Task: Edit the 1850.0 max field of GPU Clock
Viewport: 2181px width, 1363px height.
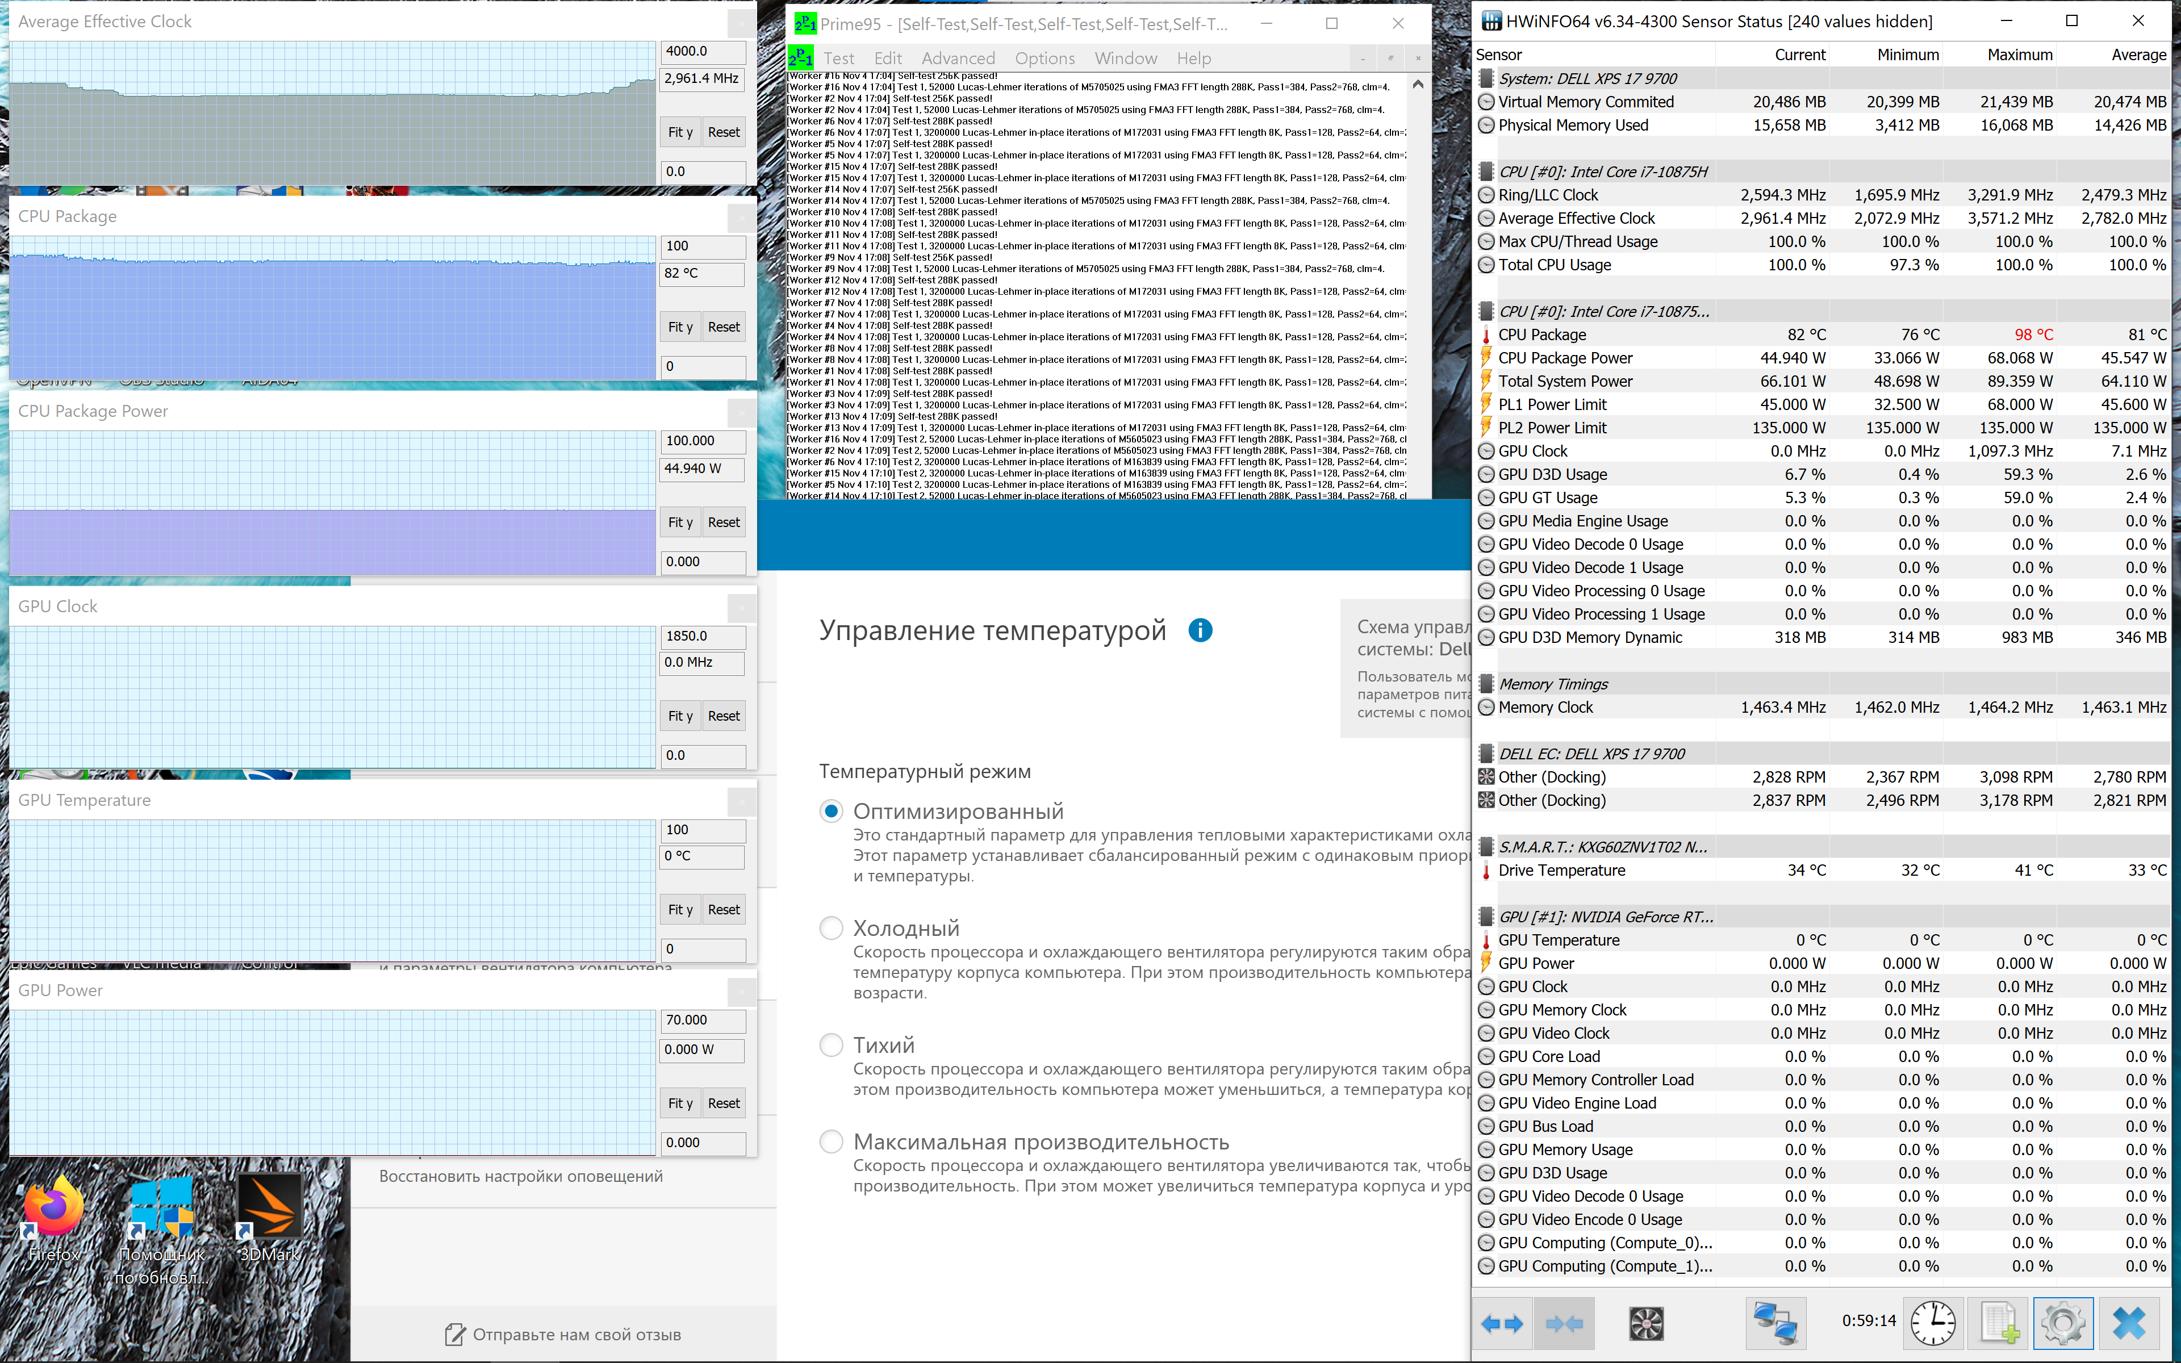Action: tap(703, 635)
